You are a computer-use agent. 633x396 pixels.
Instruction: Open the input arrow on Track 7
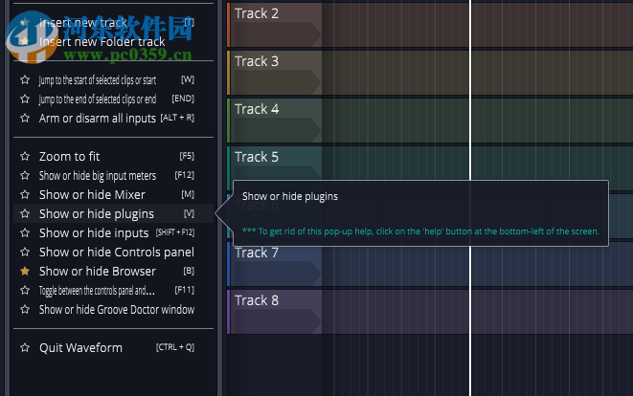coord(278,274)
